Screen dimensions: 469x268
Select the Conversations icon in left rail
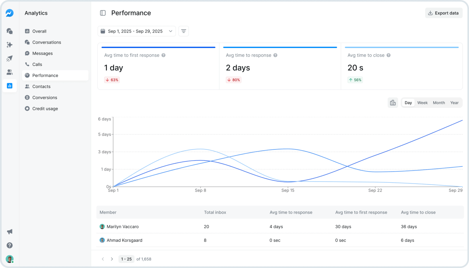pyautogui.click(x=9, y=31)
